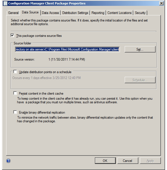Click Cancel to discard changes
The image size is (167, 170).
coord(127,161)
